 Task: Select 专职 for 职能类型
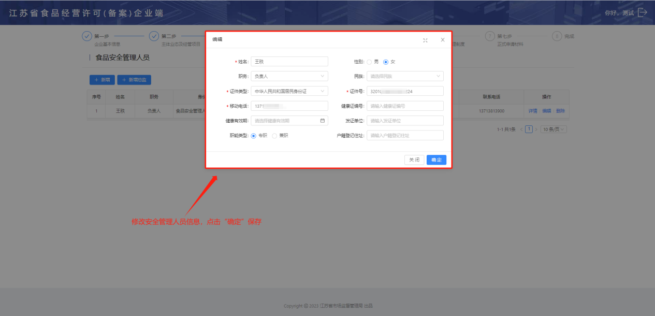coord(254,136)
